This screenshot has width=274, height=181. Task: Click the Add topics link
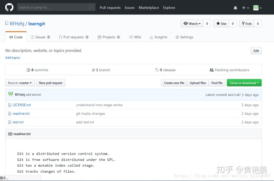coord(13,58)
